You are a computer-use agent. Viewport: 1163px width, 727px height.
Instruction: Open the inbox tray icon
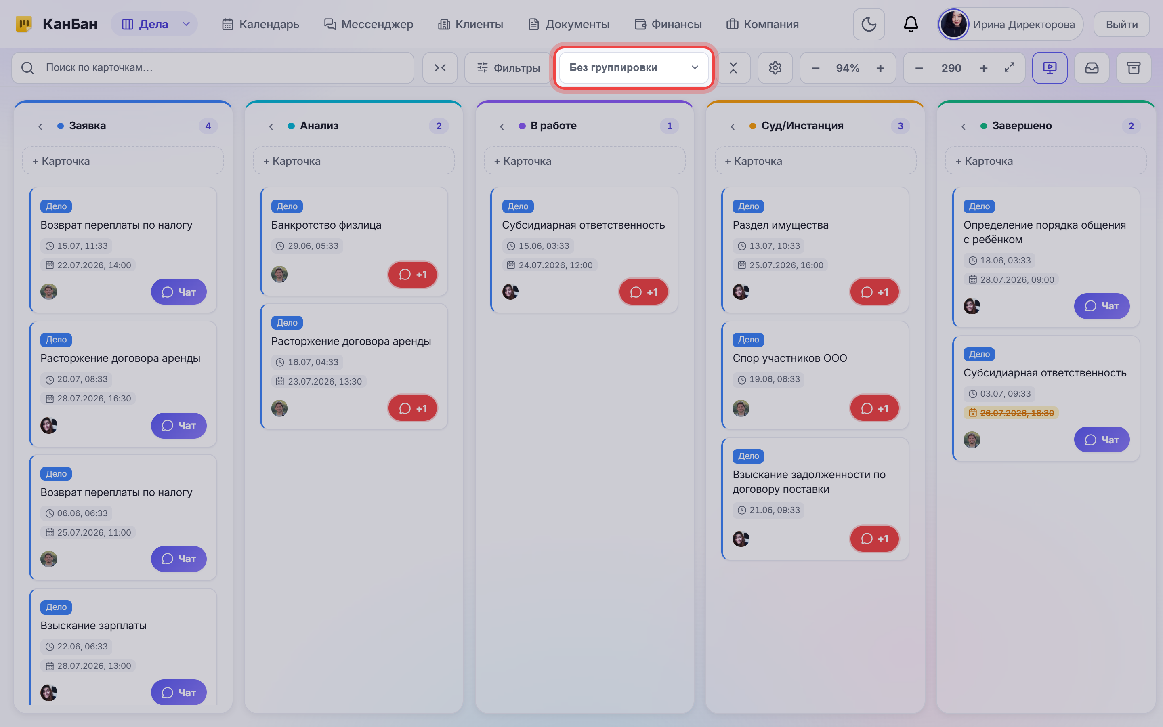click(x=1092, y=68)
